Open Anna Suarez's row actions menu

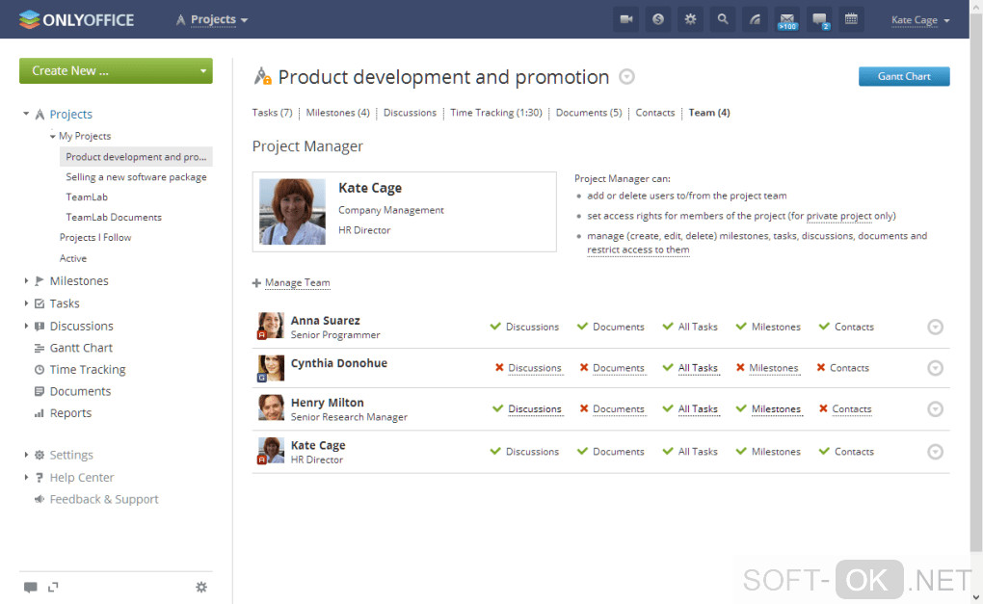pyautogui.click(x=935, y=327)
